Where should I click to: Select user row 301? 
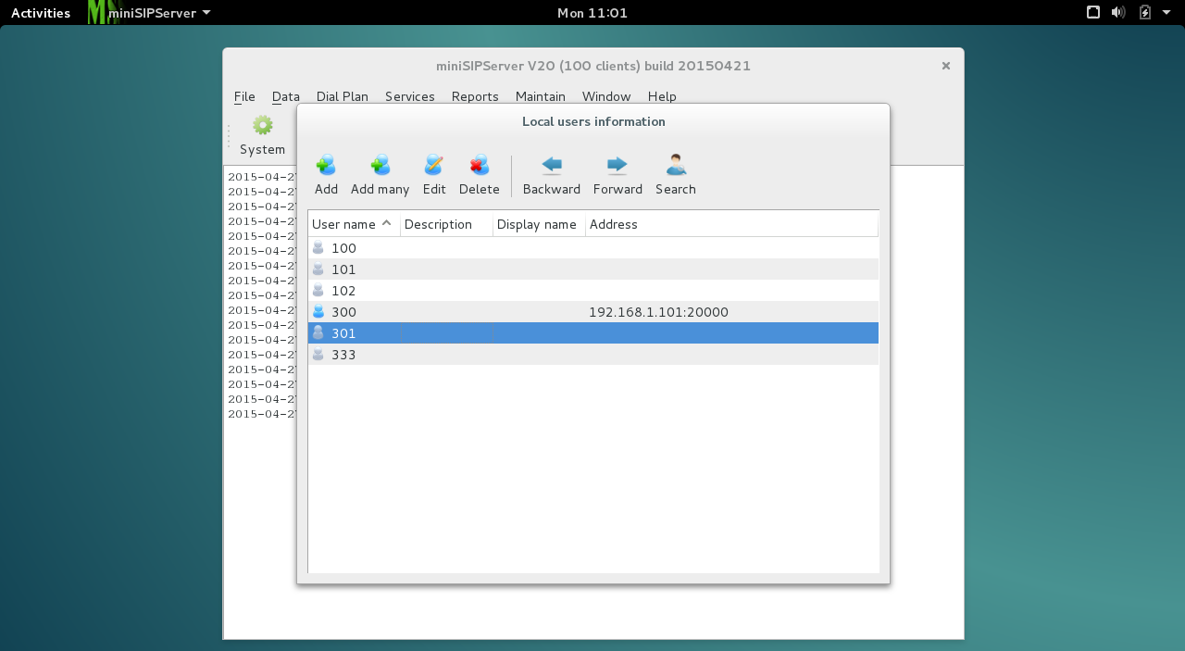593,333
